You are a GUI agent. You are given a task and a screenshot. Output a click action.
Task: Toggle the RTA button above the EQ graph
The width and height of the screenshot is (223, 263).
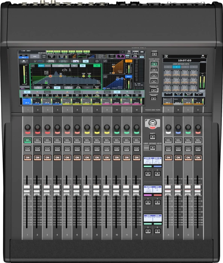click(x=83, y=66)
